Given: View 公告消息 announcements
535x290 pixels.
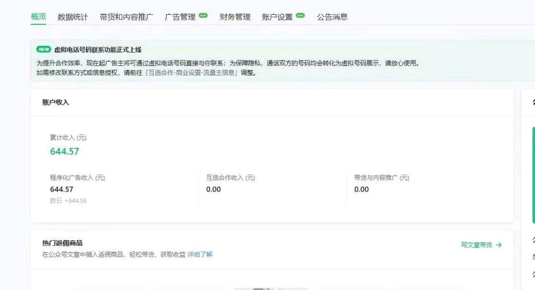Looking at the screenshot, I should click(x=331, y=16).
